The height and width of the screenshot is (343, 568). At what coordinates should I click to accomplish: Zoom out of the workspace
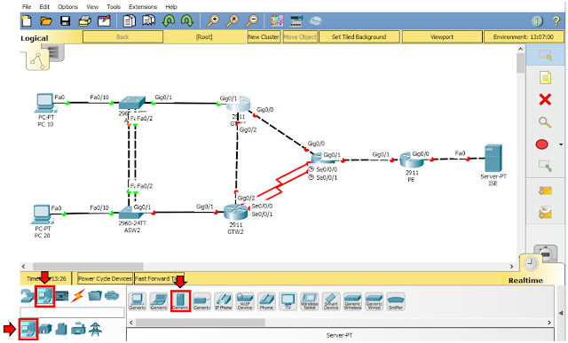252,21
